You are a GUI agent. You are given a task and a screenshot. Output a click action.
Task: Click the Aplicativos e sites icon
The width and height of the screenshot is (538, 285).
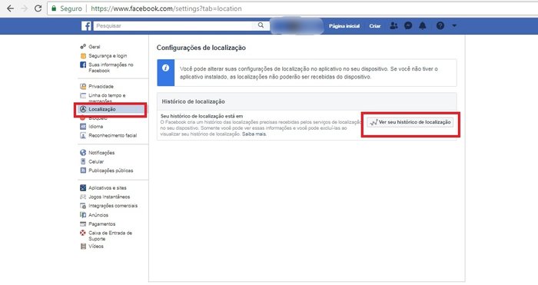pyautogui.click(x=83, y=188)
